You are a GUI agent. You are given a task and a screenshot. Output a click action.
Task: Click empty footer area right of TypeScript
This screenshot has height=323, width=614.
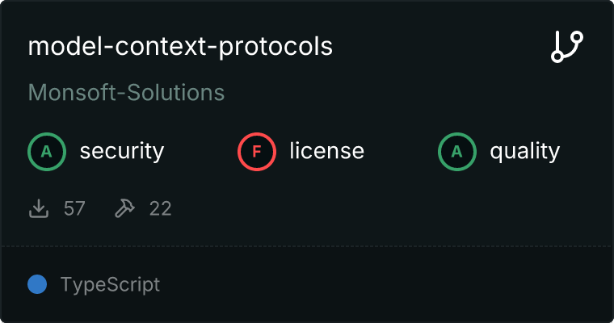(388, 284)
